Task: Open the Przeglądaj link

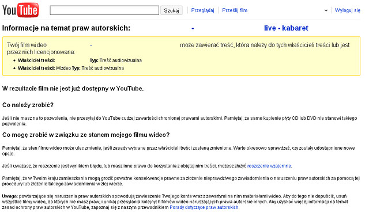Action: coord(202,10)
